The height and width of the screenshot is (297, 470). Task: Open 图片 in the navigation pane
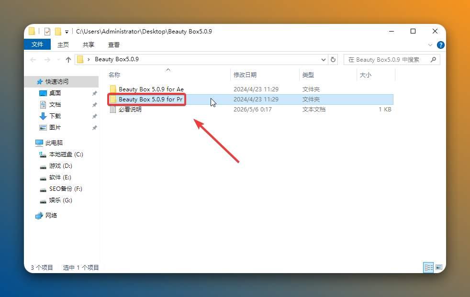pos(55,128)
